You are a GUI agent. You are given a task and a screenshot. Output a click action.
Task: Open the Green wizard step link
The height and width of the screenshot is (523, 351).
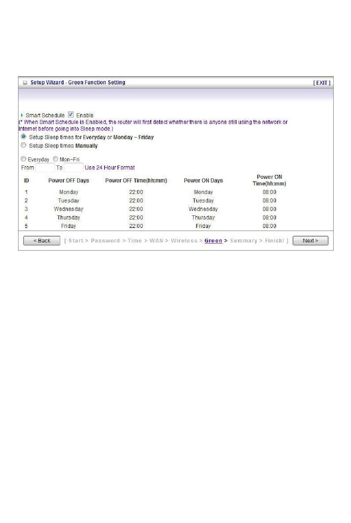pyautogui.click(x=213, y=241)
